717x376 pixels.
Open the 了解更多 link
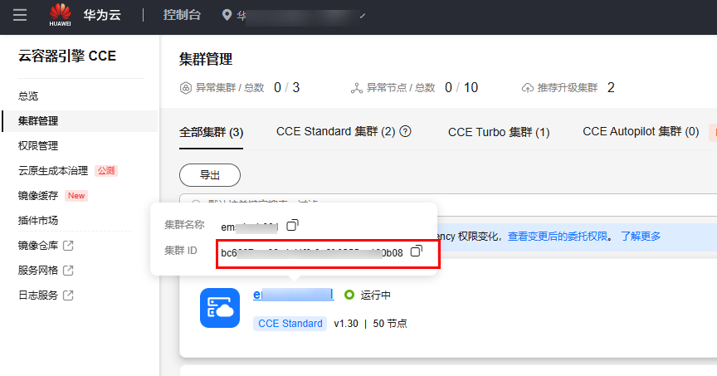pos(641,236)
